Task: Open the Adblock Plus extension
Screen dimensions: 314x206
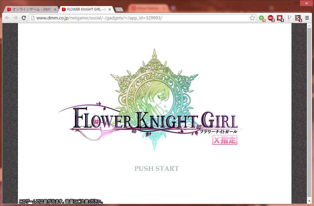Action: point(271,18)
